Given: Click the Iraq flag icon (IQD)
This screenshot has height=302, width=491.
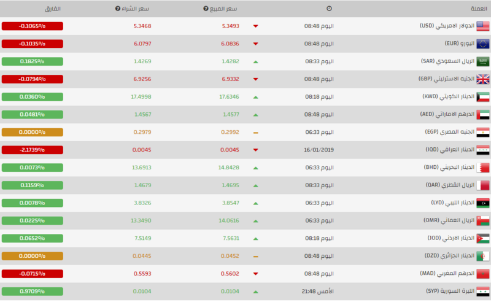Looking at the screenshot, I should click(x=483, y=150).
